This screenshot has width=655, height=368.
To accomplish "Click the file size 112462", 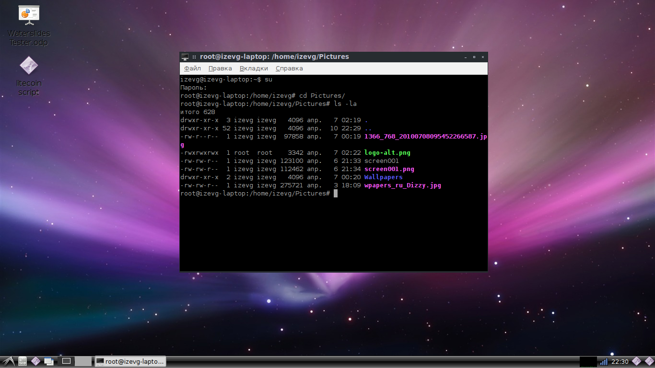I will [x=292, y=169].
